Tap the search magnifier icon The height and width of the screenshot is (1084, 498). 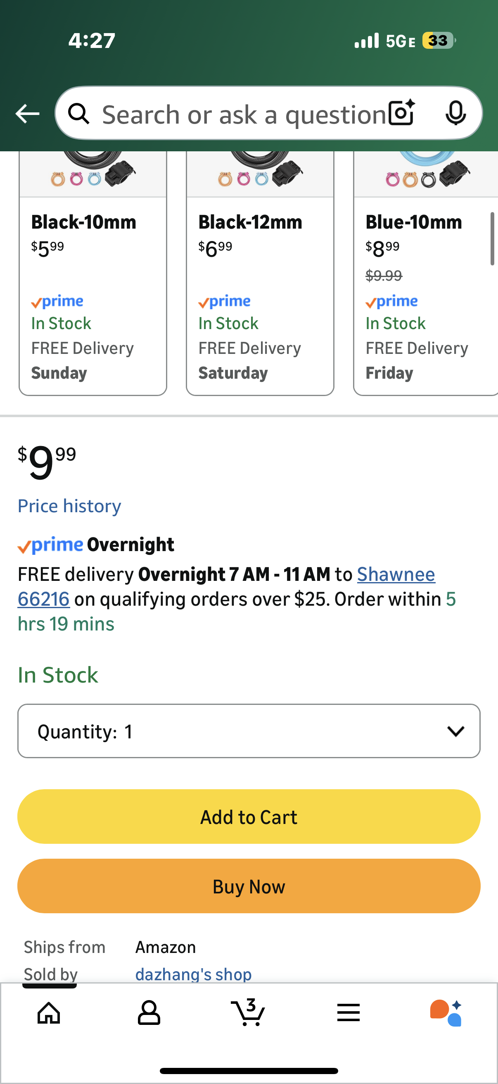pos(79,114)
